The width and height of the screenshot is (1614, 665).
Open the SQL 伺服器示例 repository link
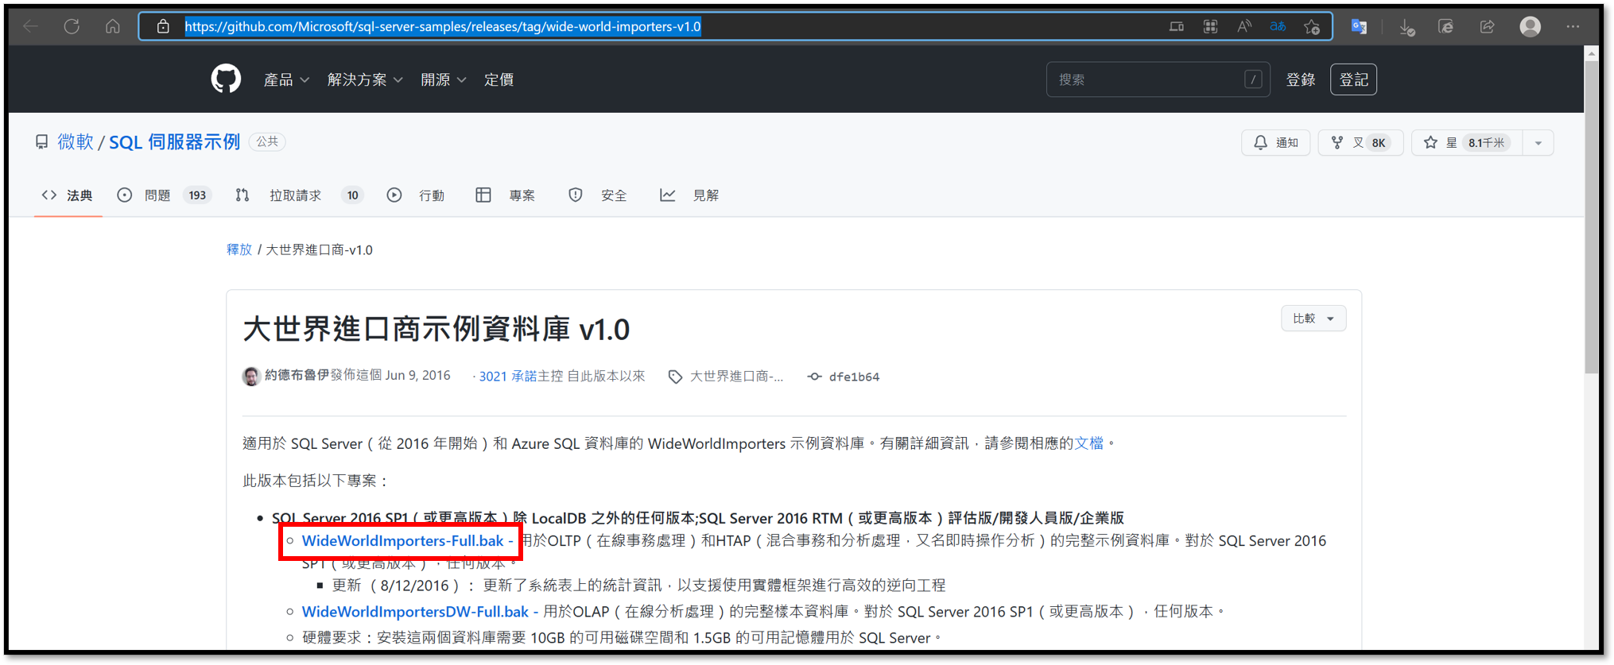174,142
